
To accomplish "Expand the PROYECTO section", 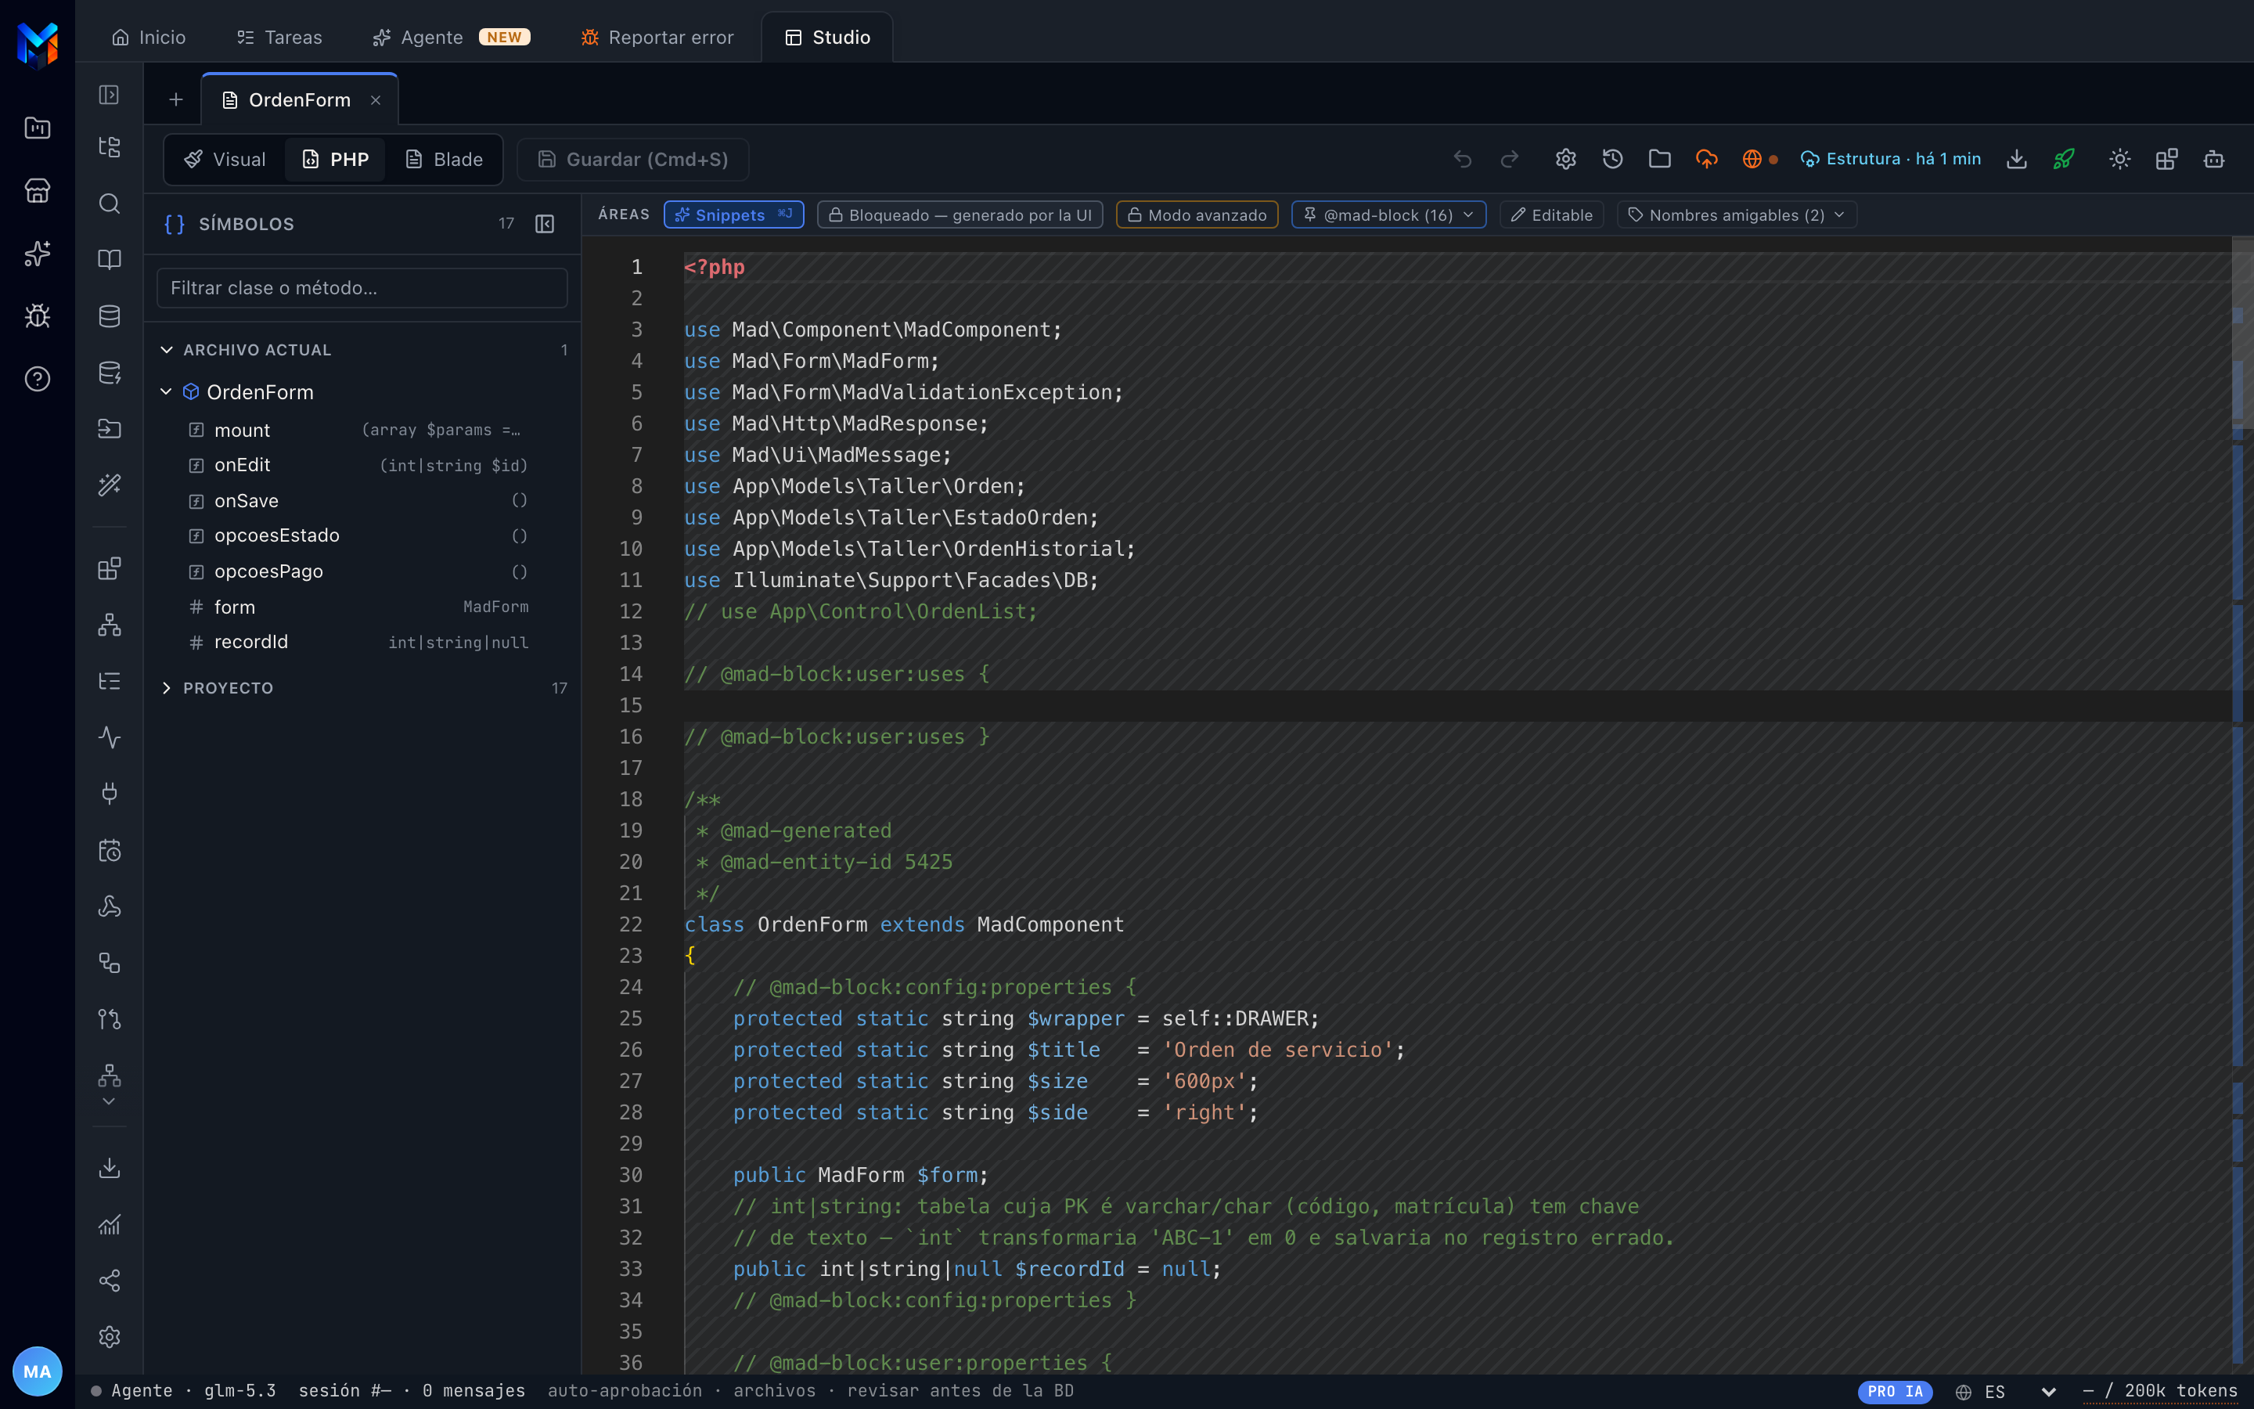I will 227,688.
